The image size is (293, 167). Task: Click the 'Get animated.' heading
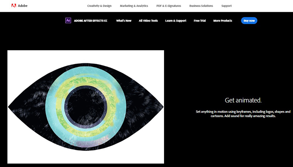coord(243,100)
